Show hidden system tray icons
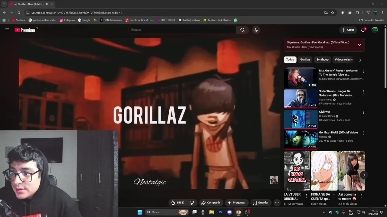The image size is (387, 217). (x=324, y=212)
